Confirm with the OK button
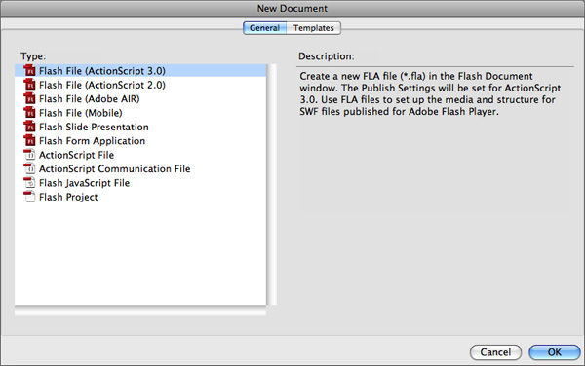The image size is (585, 366). (x=555, y=352)
